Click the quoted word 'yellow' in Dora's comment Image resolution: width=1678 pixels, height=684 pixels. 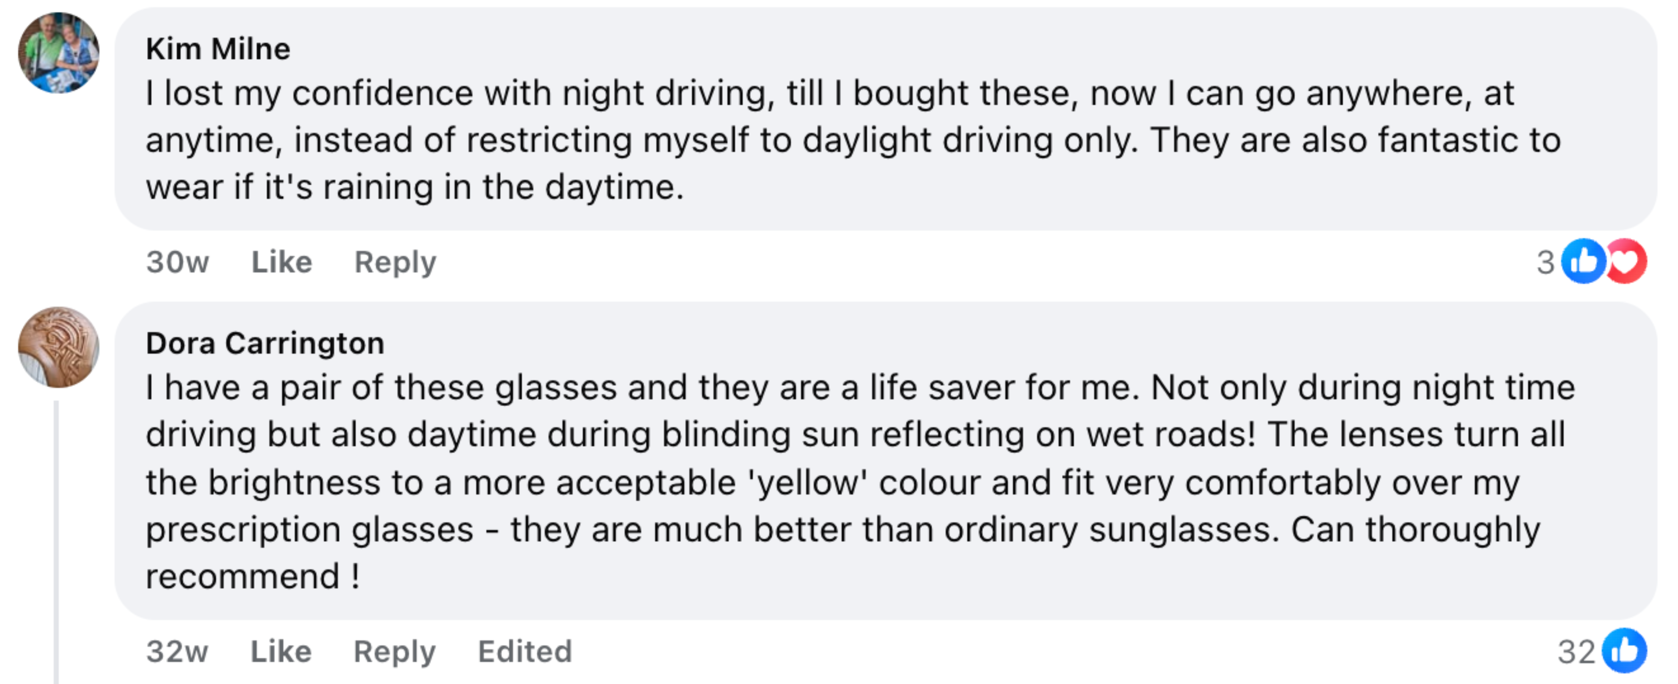(808, 483)
